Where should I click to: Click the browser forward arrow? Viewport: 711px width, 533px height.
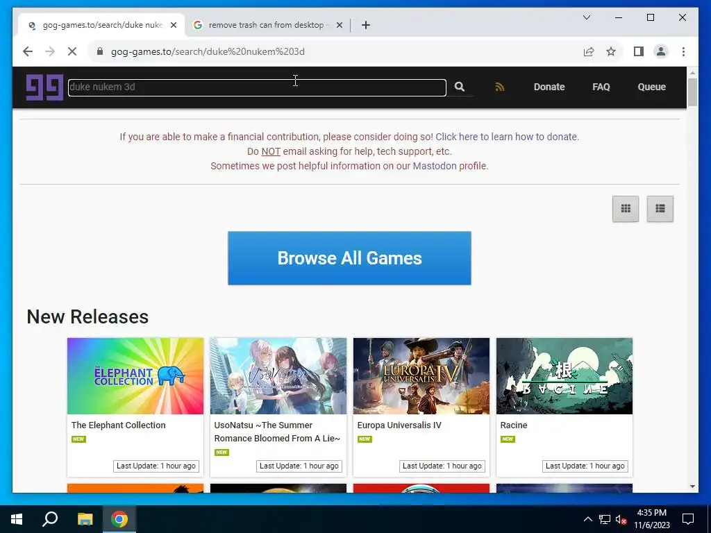[x=50, y=51]
